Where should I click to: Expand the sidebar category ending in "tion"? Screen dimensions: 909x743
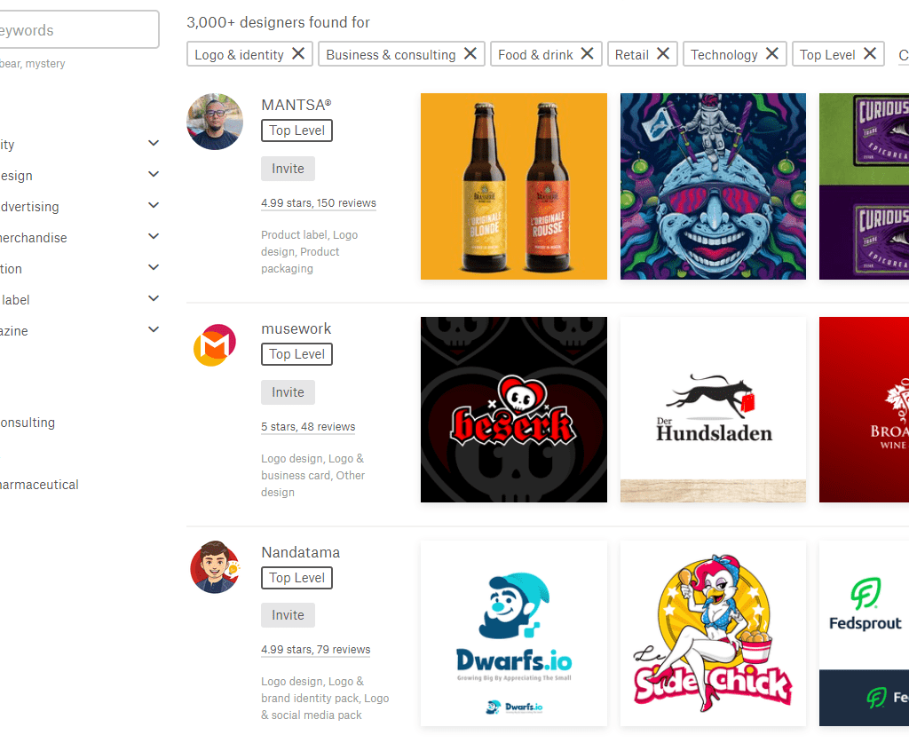154,267
